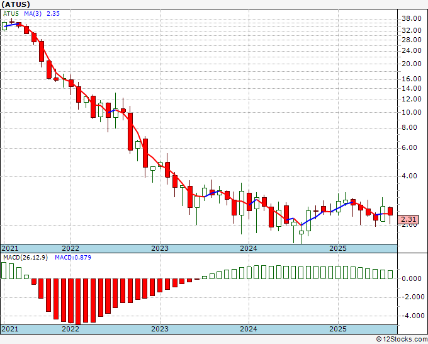
Task: Select 2025 on the MACD time axis
Action: point(338,329)
